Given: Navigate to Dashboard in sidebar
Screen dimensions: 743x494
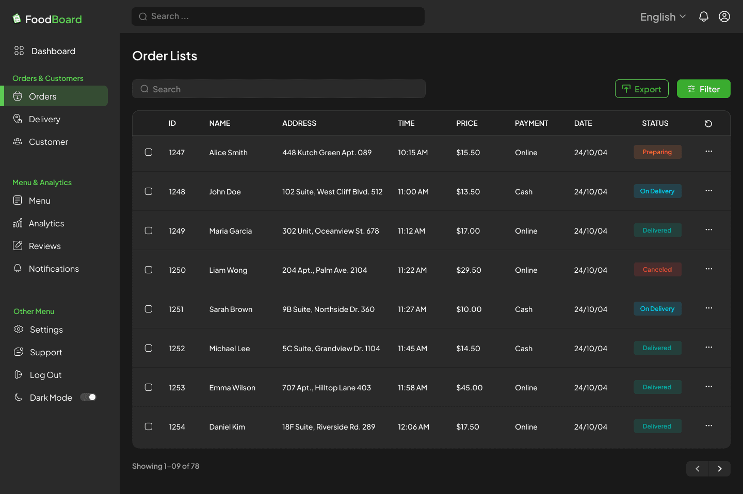Looking at the screenshot, I should [53, 51].
